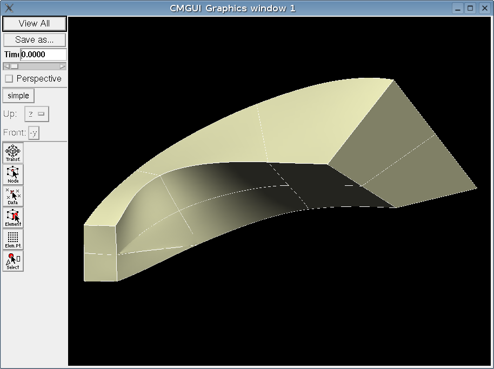Click the time slider right arrow
This screenshot has height=369, width=494.
click(62, 66)
